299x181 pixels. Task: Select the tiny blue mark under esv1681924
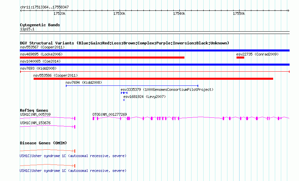124,100
